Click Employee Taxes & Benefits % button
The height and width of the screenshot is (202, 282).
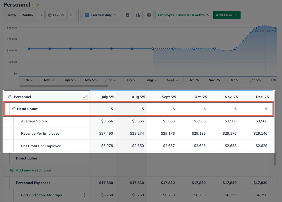click(183, 15)
